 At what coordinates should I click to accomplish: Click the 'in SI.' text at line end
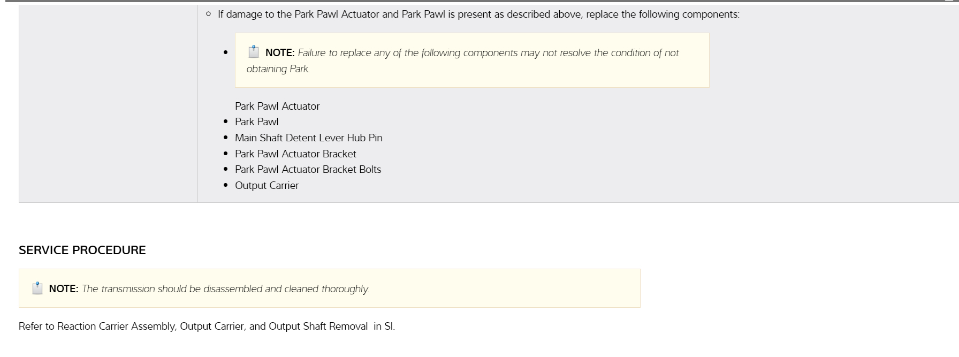tap(384, 326)
